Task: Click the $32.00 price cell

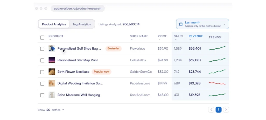Action: pyautogui.click(x=163, y=72)
